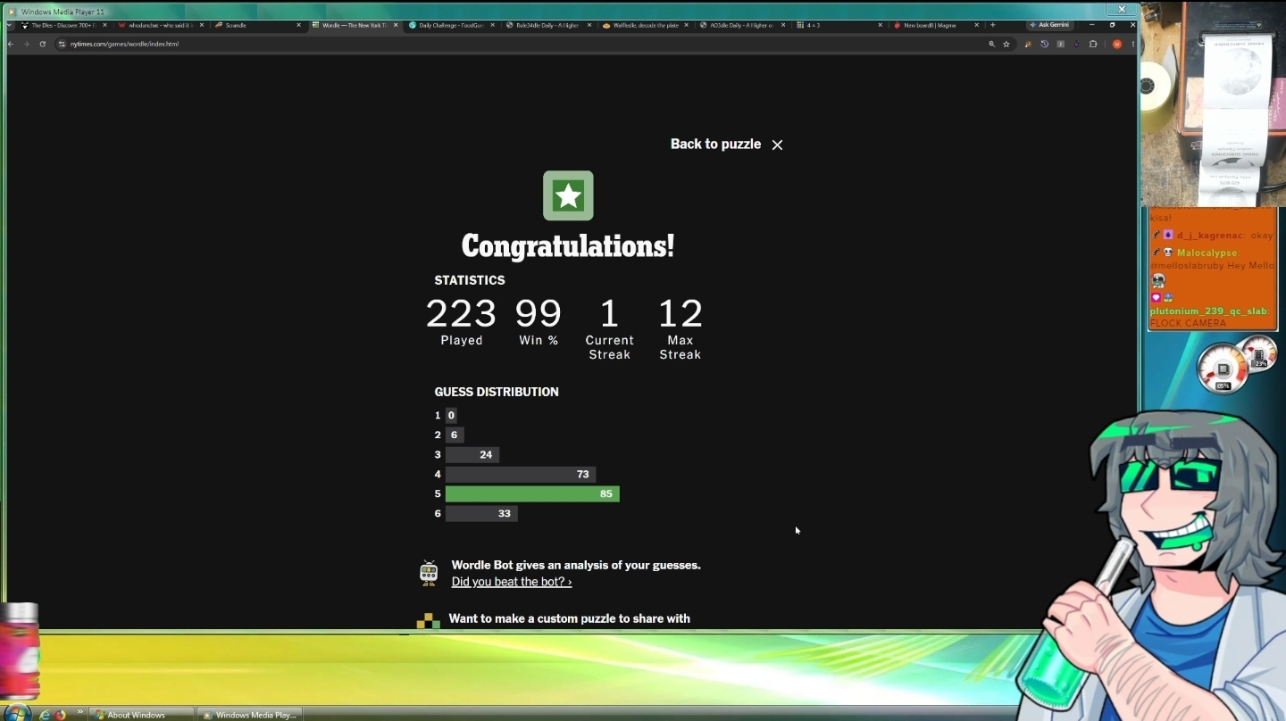Go back in browser history

click(12, 44)
